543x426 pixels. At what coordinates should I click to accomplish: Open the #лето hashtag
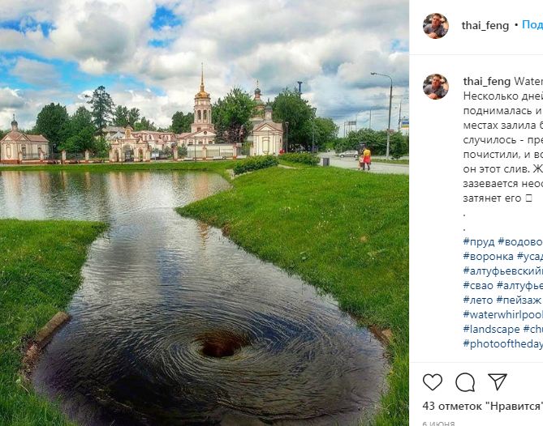click(478, 300)
